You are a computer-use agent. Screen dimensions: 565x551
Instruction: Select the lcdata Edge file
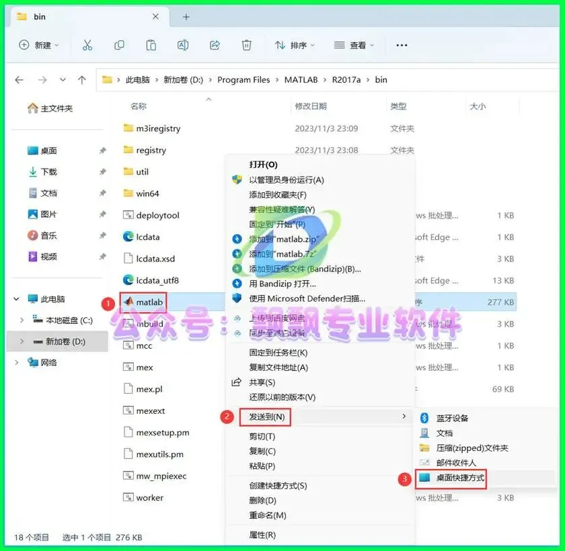click(141, 237)
